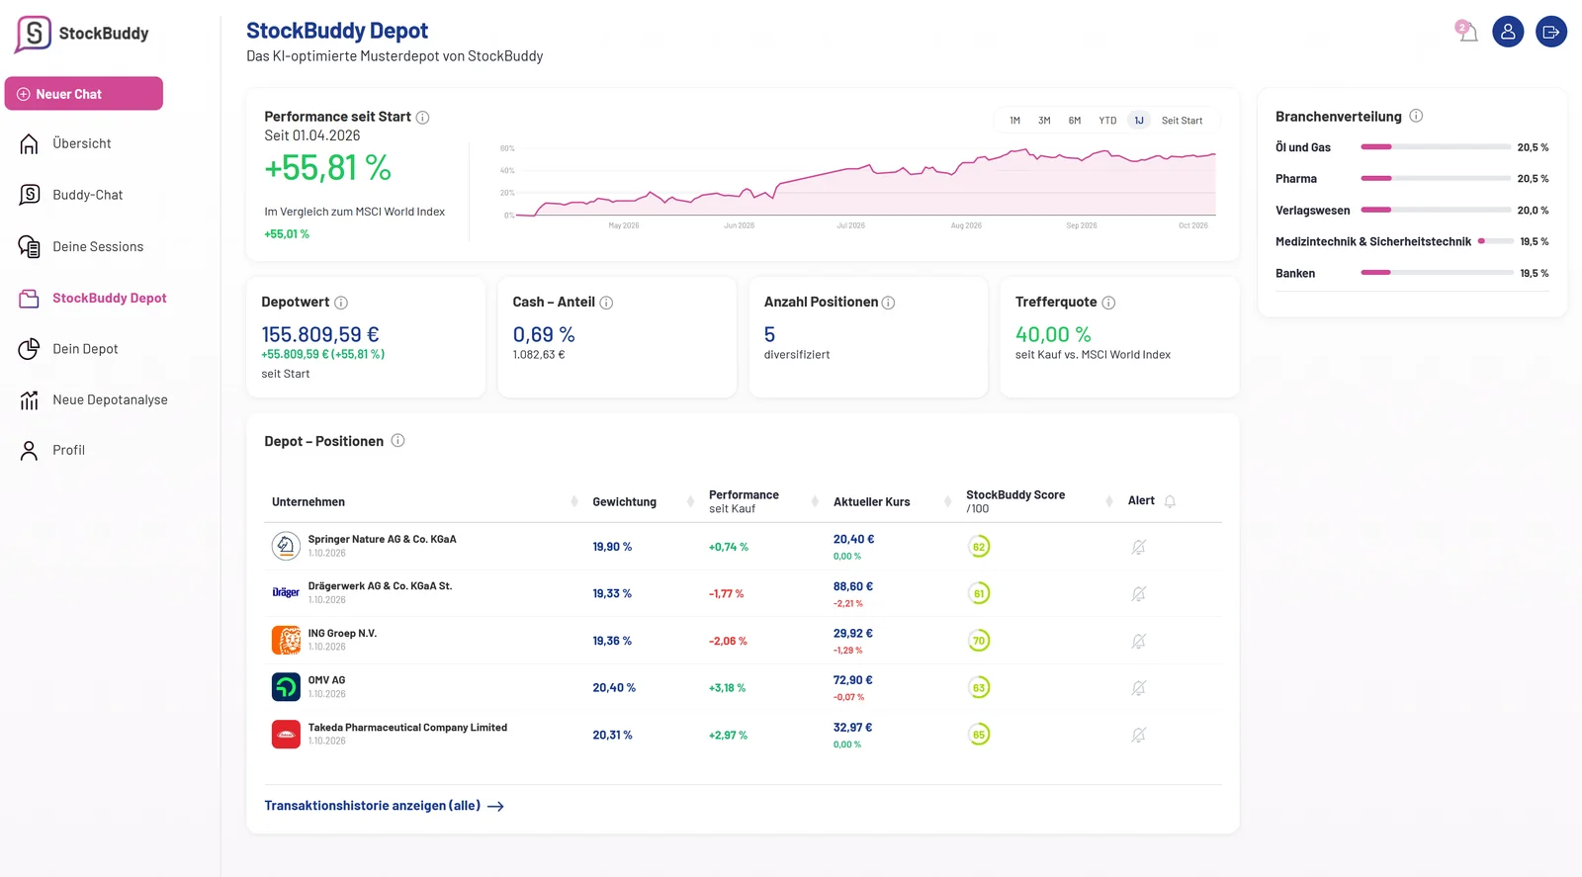Show info for Performance seit Start
Screen dimensions: 1582x877
pos(422,117)
